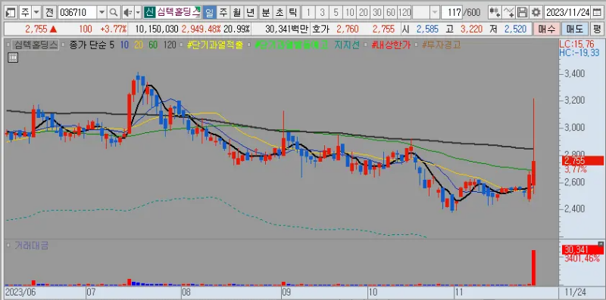Open stock code 036710 dropdown arrow
Viewport: 606px width, 300px height.
(x=102, y=13)
